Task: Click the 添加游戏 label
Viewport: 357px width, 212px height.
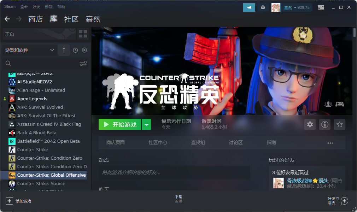Action: pos(23,201)
